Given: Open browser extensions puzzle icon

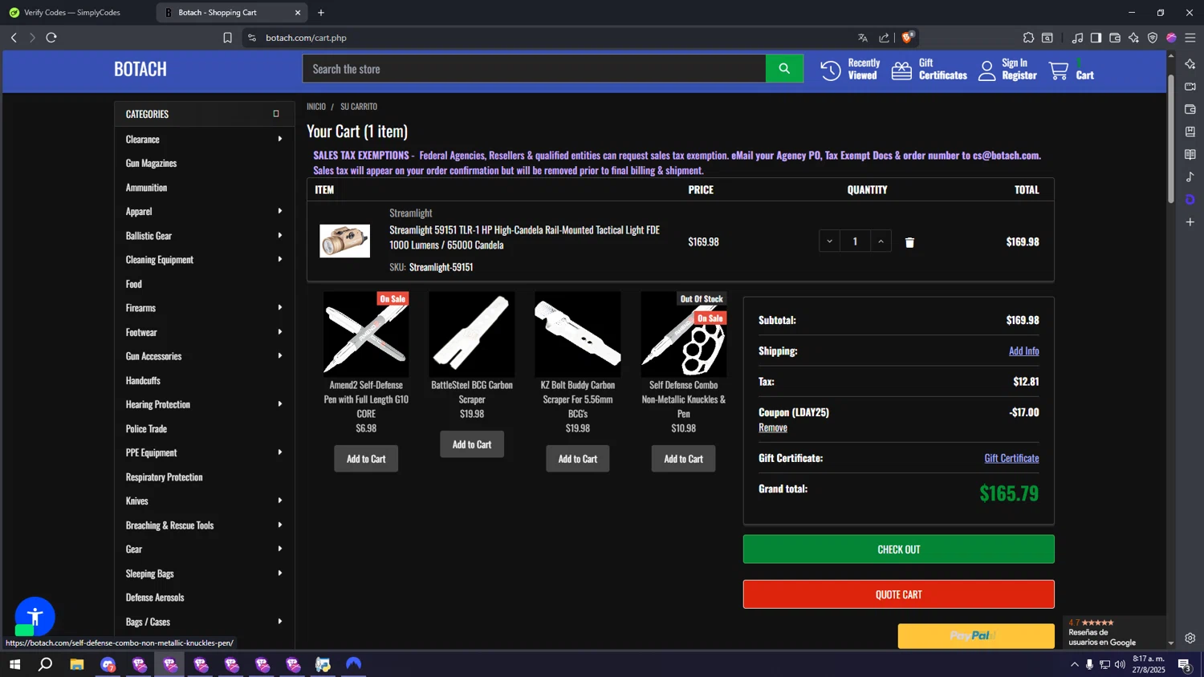Looking at the screenshot, I should 1028,38.
